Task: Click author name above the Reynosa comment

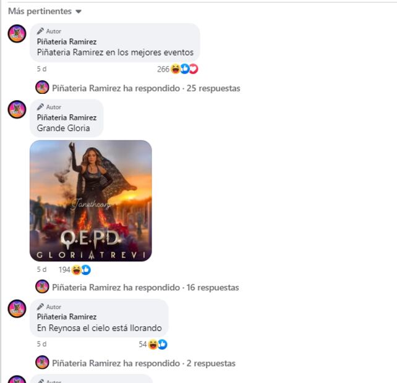Action: (x=67, y=317)
